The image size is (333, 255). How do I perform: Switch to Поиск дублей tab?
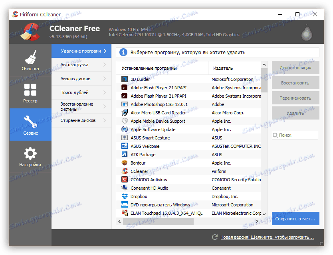(81, 92)
